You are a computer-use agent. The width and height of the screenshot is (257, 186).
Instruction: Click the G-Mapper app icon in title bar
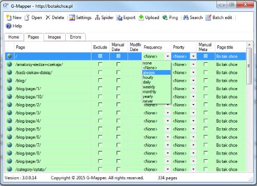pyautogui.click(x=6, y=6)
